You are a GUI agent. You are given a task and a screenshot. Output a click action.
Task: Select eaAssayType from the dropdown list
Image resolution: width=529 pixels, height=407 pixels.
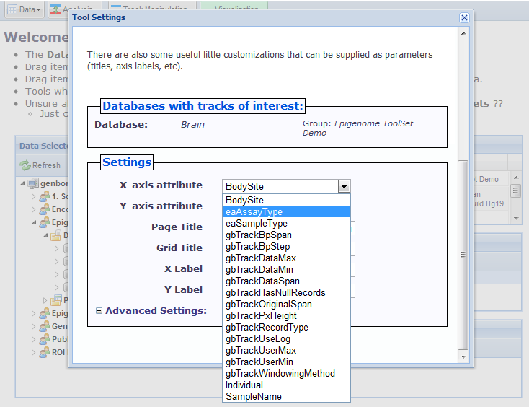(x=254, y=212)
